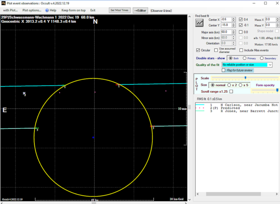Enable Include Miss events
Image resolution: width=280 pixels, height=204 pixels.
(x=241, y=50)
